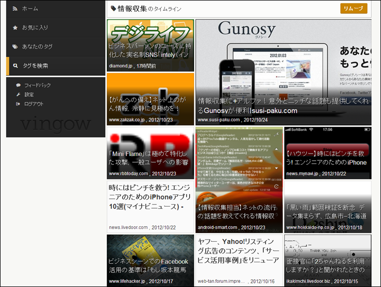Click the tag icon next to 情報収集 heading
The height and width of the screenshot is (287, 381).
pos(113,8)
